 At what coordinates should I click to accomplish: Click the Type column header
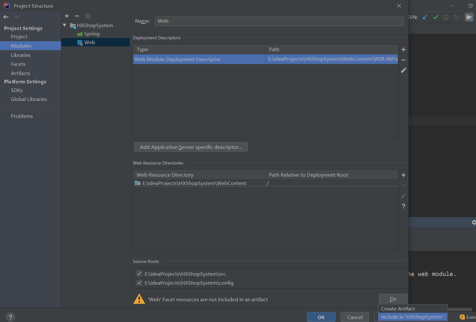point(199,50)
